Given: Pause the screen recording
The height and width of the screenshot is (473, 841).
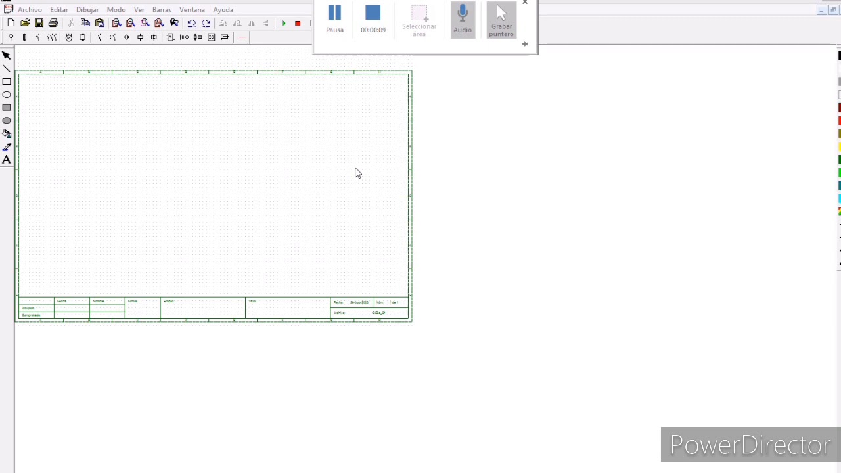Looking at the screenshot, I should (334, 18).
